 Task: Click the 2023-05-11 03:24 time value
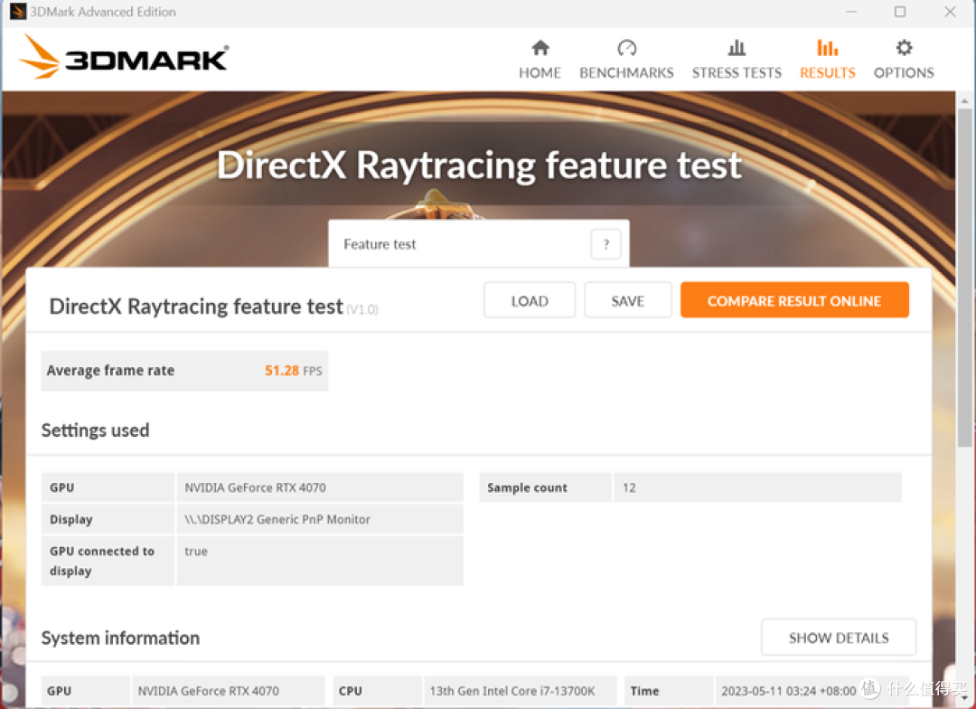(789, 691)
